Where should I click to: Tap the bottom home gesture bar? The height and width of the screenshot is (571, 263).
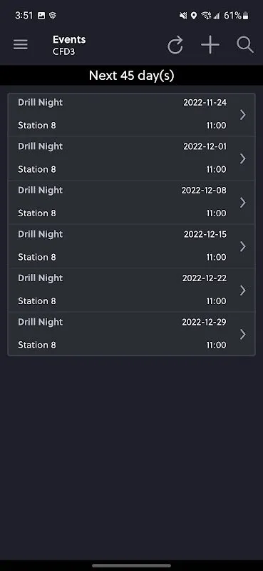pos(131,565)
